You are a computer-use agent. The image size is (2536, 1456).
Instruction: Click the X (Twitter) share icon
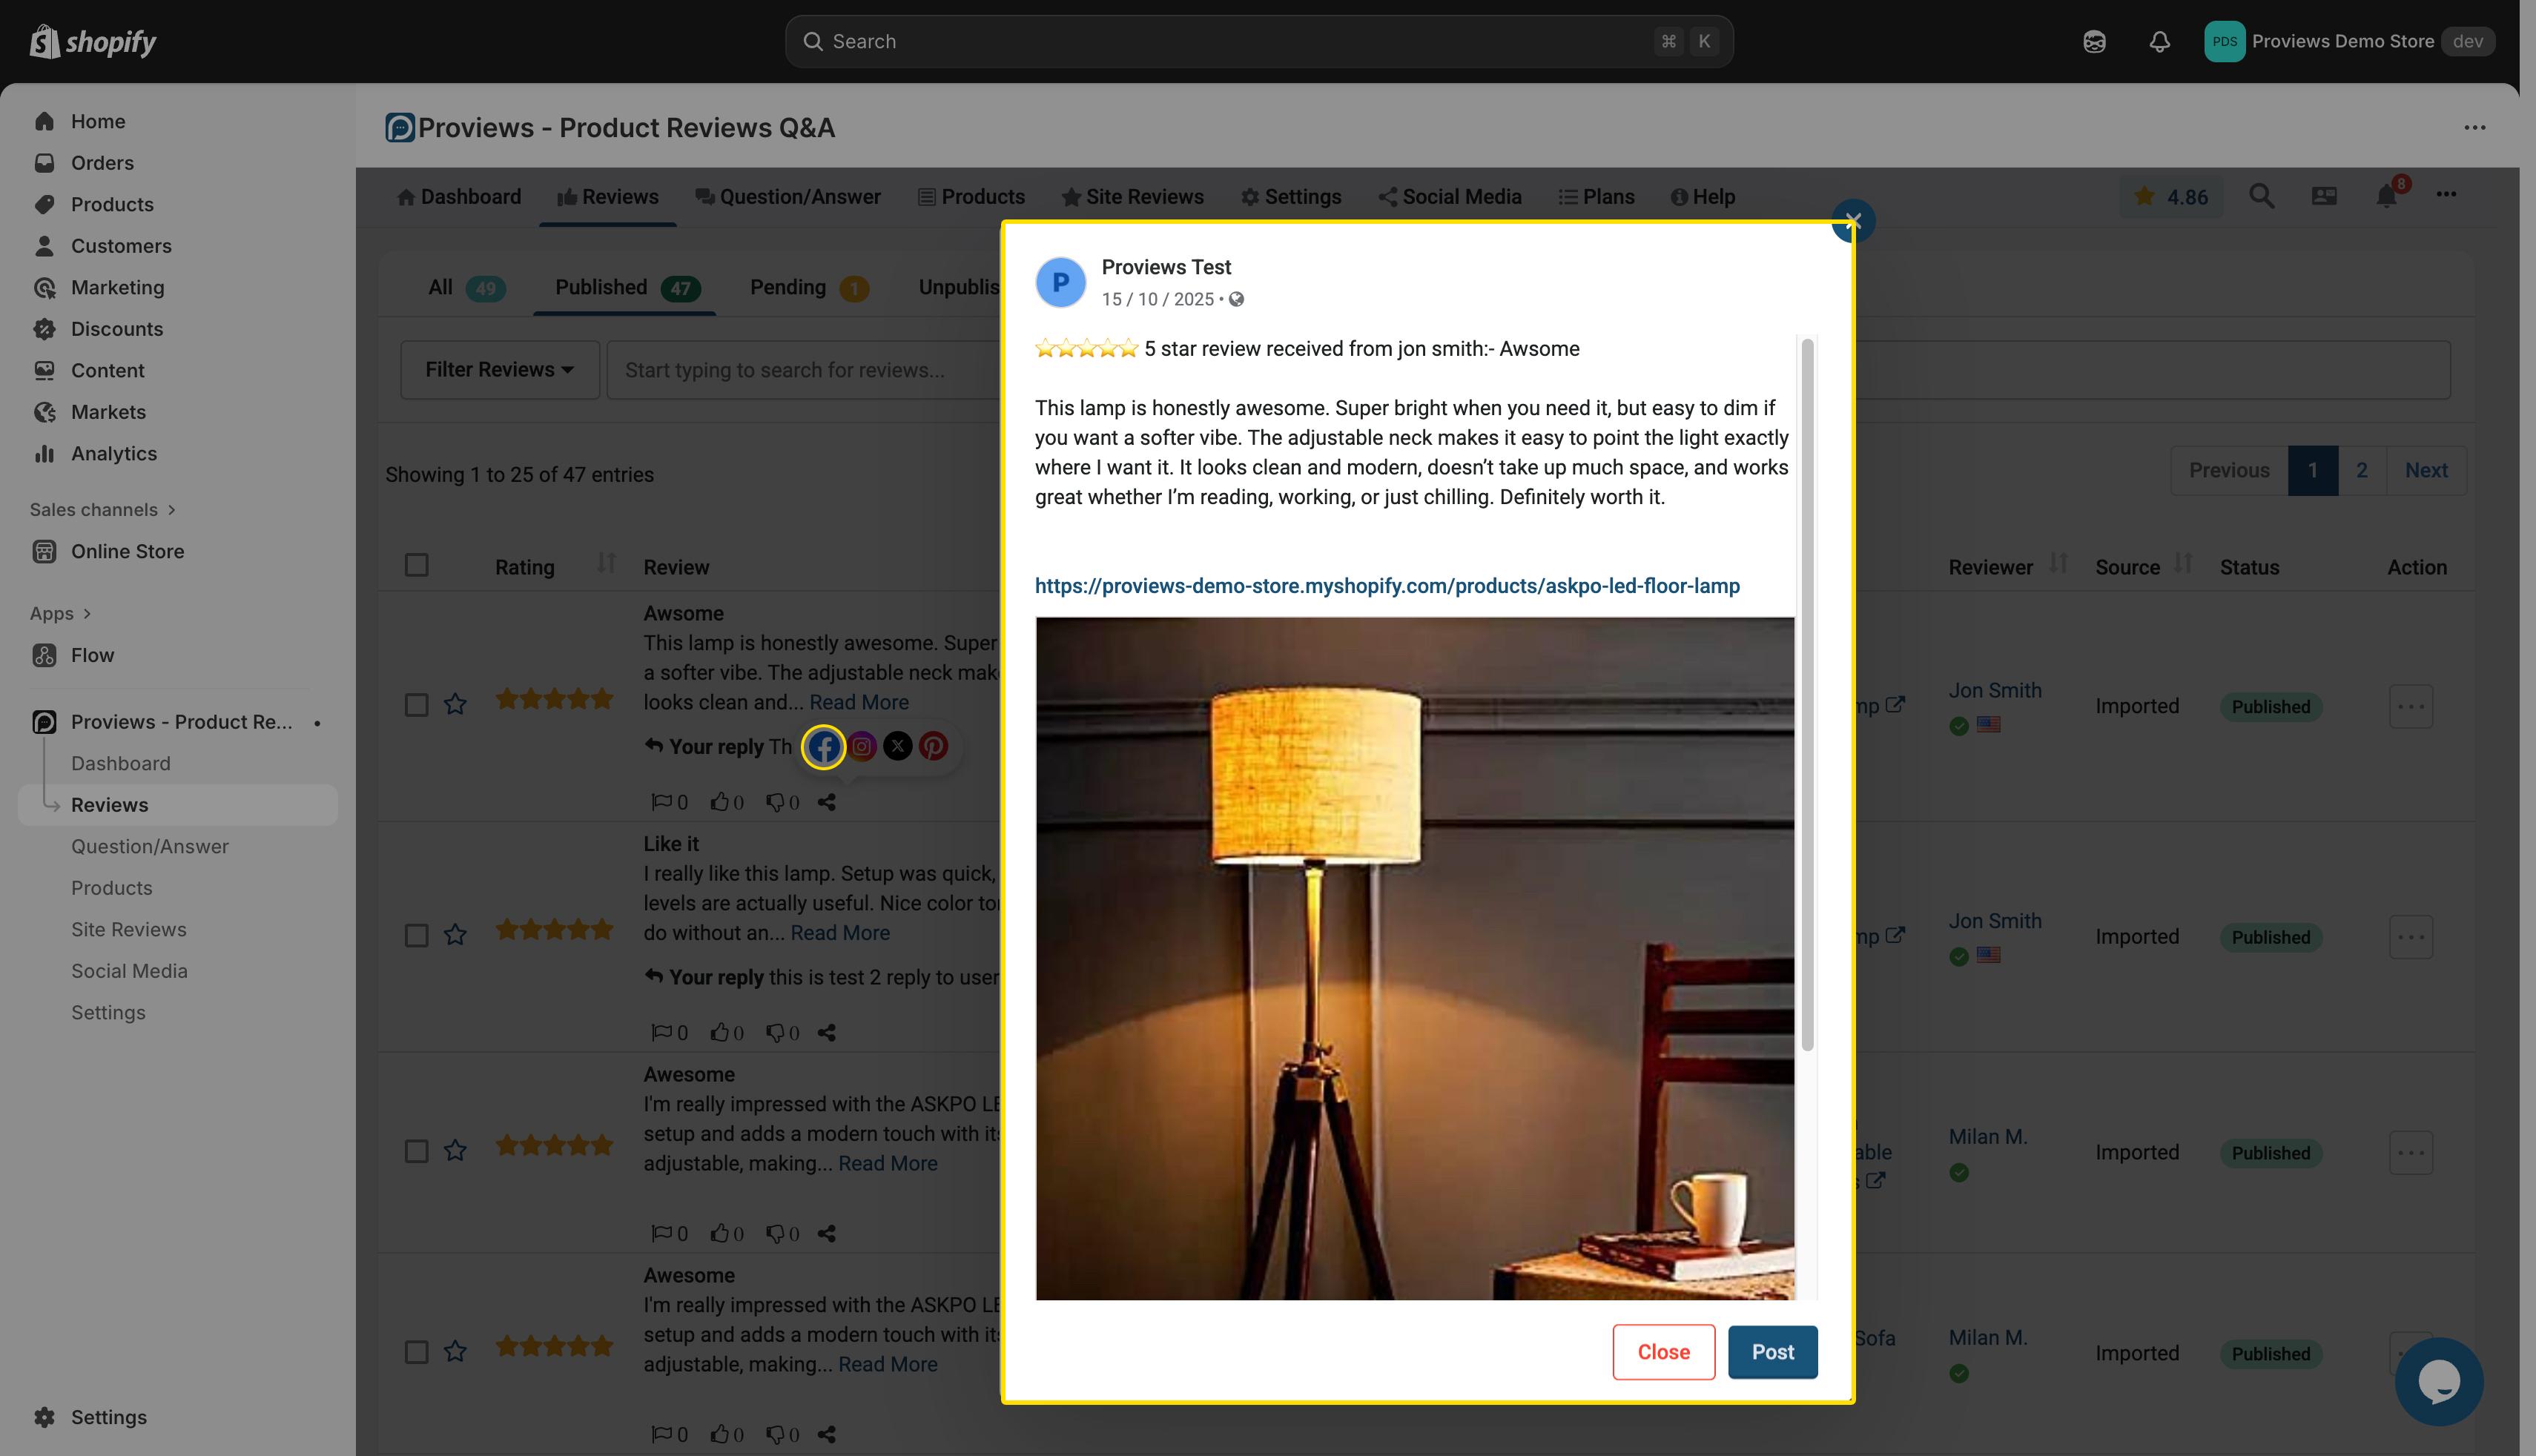point(897,747)
